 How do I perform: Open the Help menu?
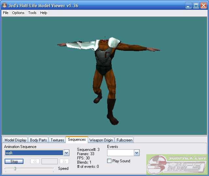[44, 13]
